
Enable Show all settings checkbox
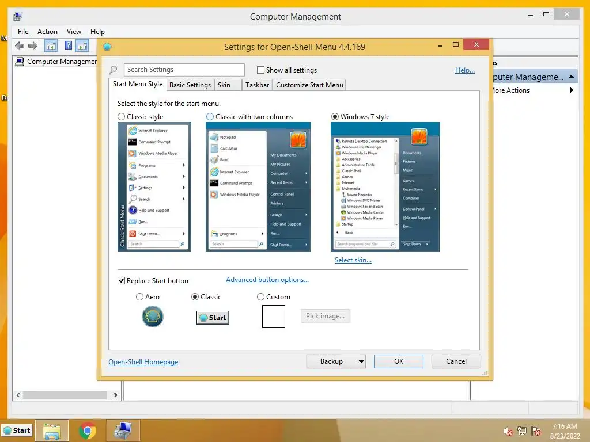click(x=260, y=70)
